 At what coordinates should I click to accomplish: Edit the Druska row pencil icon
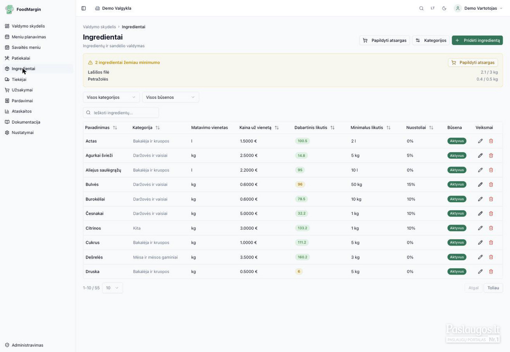(x=480, y=271)
